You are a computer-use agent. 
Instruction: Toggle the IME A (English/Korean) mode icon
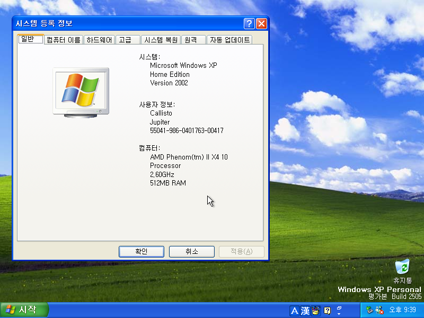(295, 311)
